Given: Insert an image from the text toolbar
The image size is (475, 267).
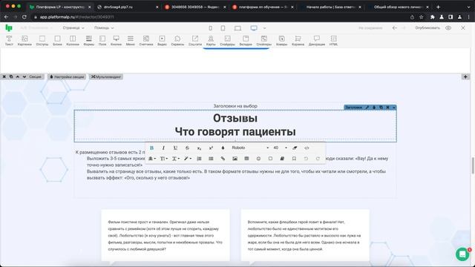Looking at the screenshot, I should (x=235, y=159).
